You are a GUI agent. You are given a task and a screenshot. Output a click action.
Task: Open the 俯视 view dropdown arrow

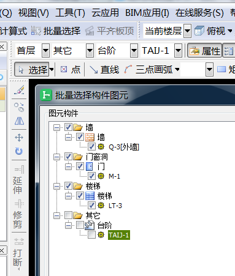[230, 31]
